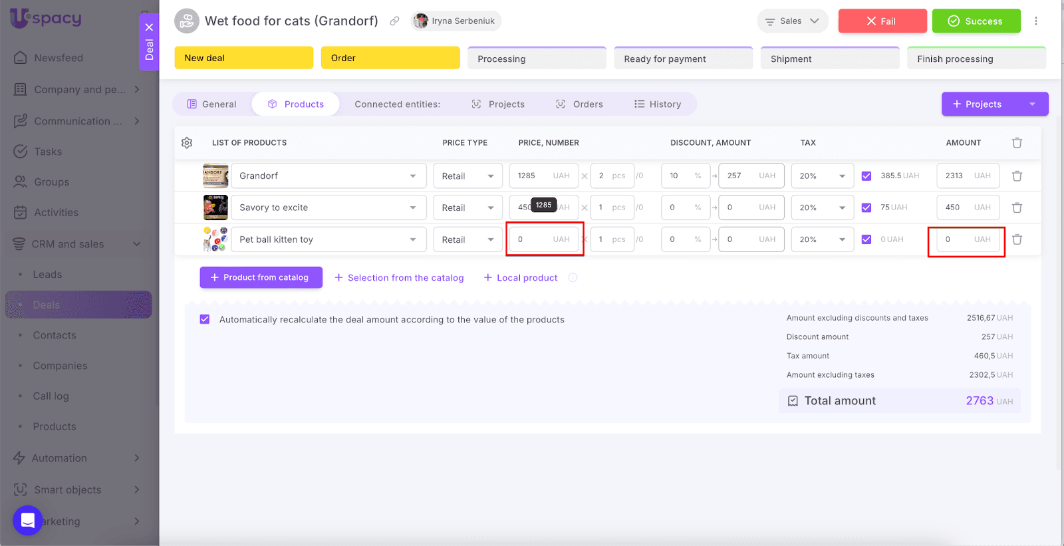The image size is (1064, 546).
Task: Click the Local product info icon
Action: [573, 278]
